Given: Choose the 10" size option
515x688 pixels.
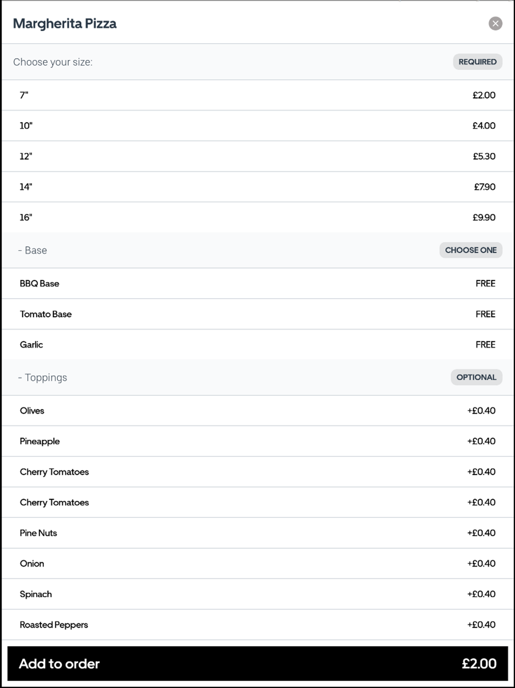Looking at the screenshot, I should point(257,125).
